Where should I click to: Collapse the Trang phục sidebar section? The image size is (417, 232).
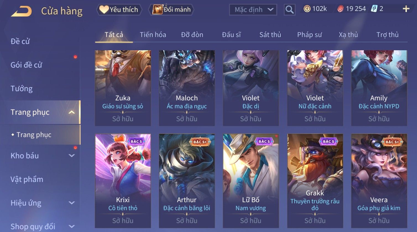tap(72, 112)
